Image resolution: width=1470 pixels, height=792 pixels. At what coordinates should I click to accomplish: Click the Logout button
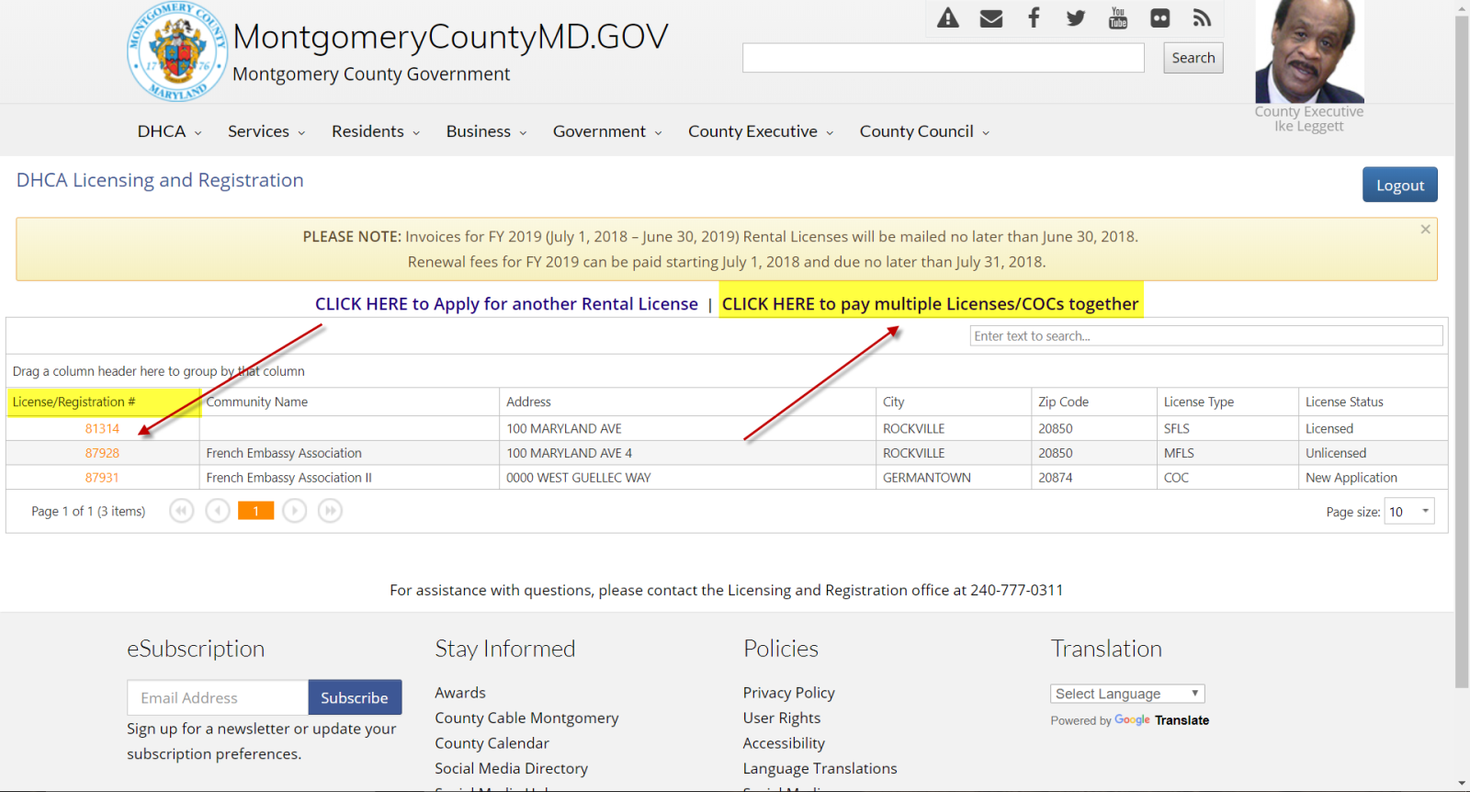coord(1399,185)
